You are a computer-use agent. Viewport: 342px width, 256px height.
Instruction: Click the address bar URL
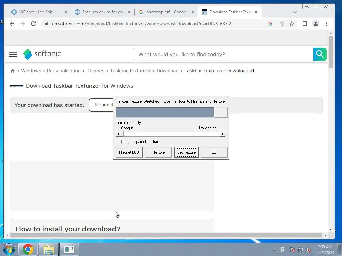coord(142,24)
